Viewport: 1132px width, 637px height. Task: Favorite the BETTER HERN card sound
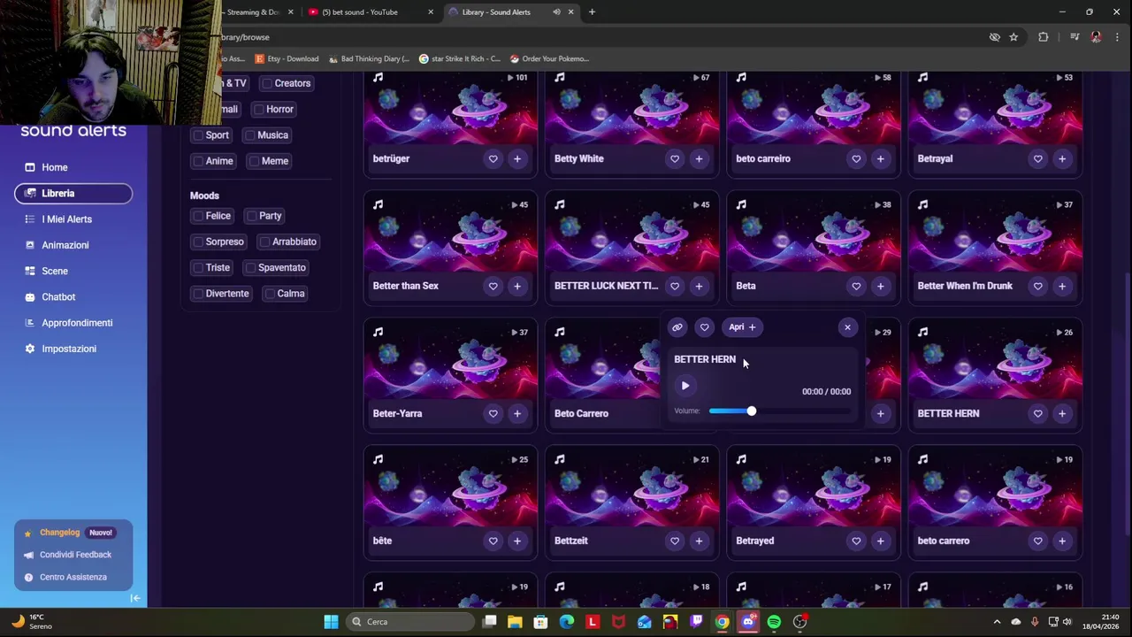coord(1038,413)
